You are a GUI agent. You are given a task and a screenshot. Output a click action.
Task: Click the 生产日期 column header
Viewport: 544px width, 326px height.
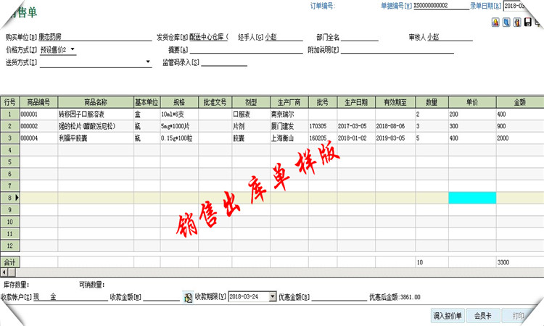coord(356,102)
